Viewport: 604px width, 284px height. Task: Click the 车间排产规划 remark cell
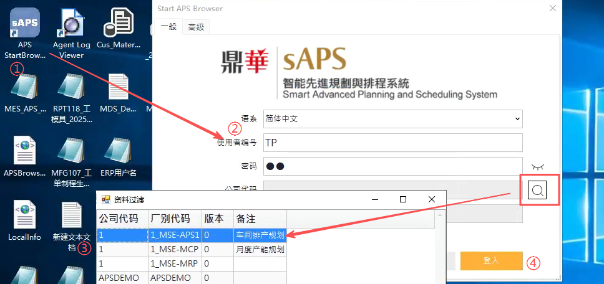(260, 235)
